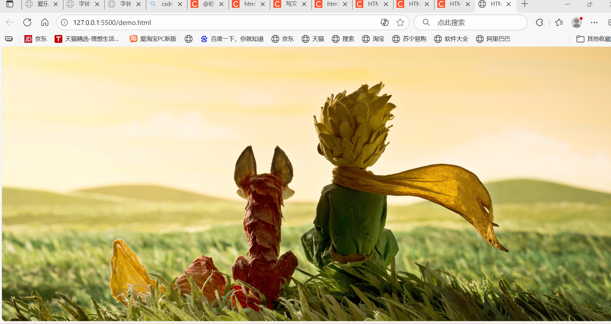Open the 爱淘宝PC新版 bookmark
The height and width of the screenshot is (324, 611).
[x=153, y=39]
